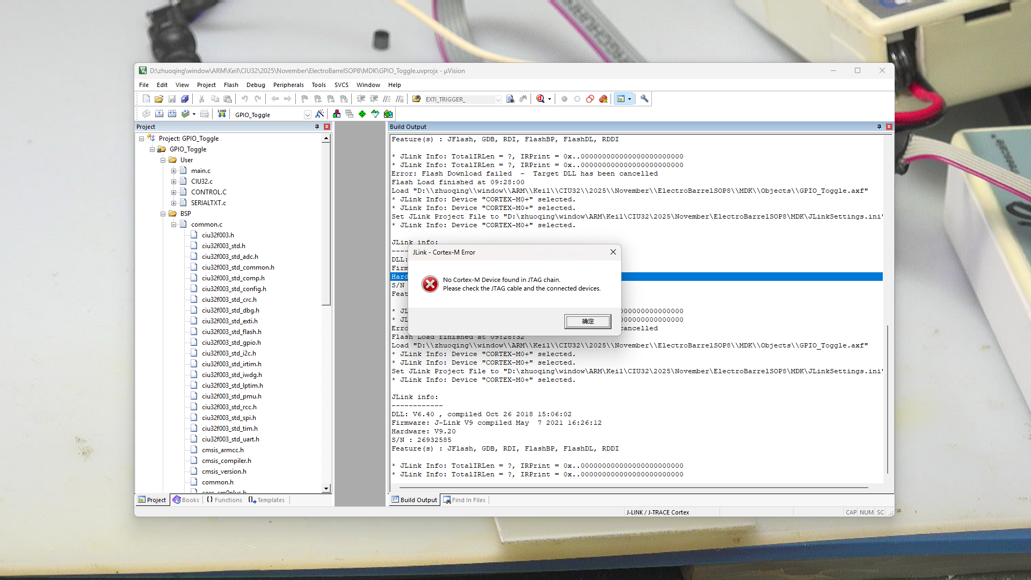Click the Rebuild all target files icon
This screenshot has width=1031, height=580.
[x=172, y=114]
